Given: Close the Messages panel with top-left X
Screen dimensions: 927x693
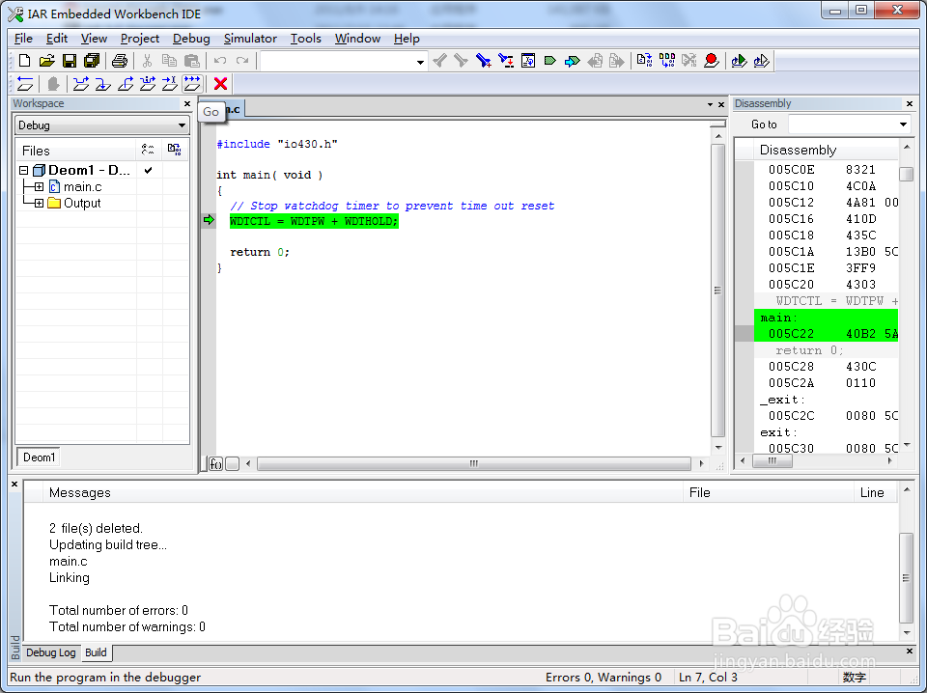Looking at the screenshot, I should (14, 484).
